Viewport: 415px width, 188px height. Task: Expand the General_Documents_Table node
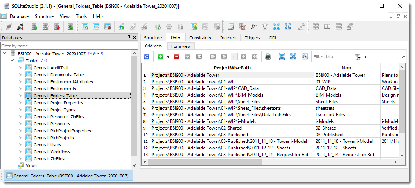[x=20, y=75]
